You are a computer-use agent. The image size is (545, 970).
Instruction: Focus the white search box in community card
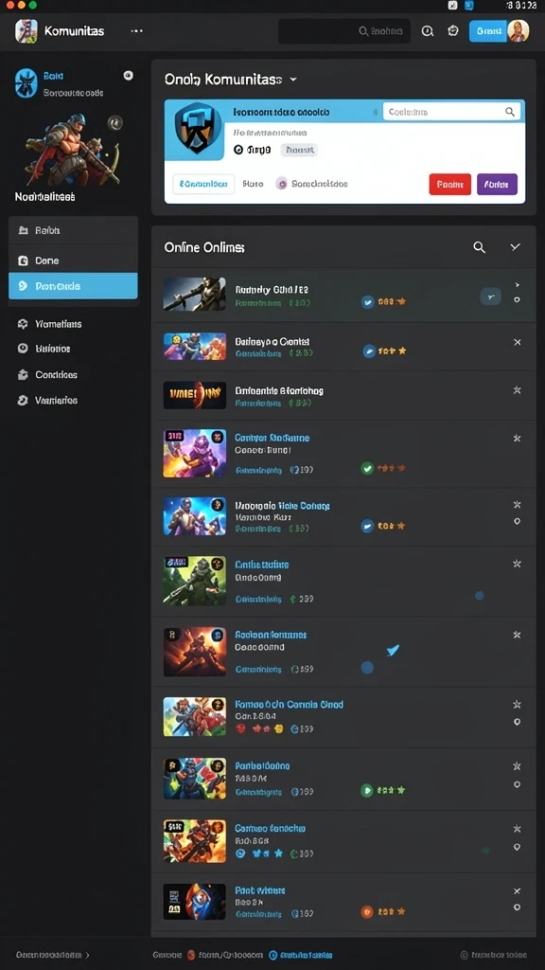tap(451, 112)
